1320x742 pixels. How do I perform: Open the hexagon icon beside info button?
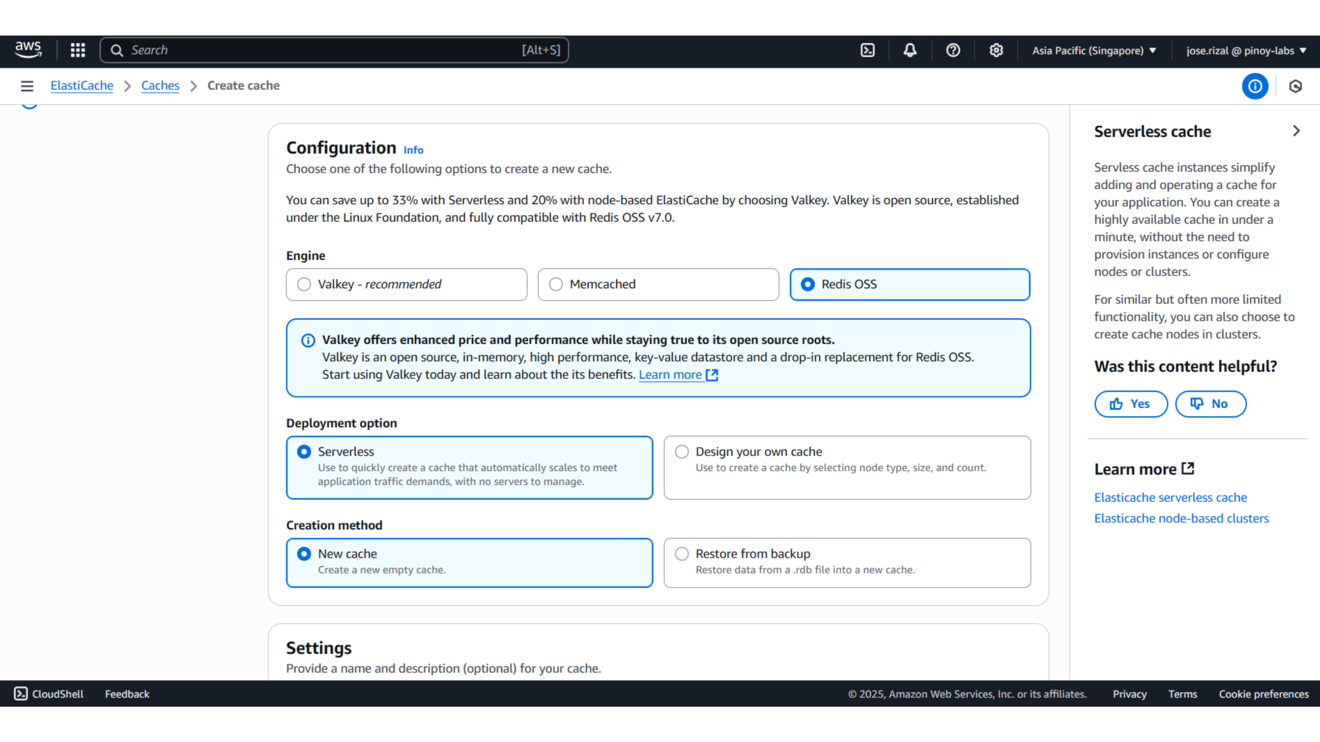point(1295,86)
